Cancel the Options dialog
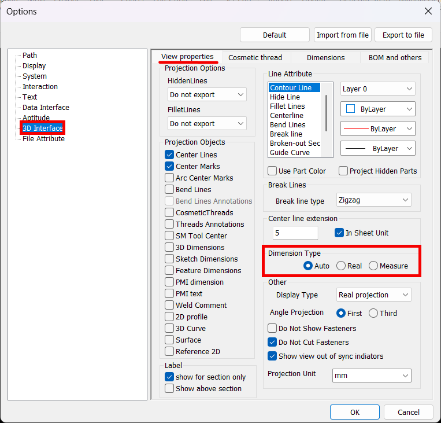The height and width of the screenshot is (423, 441). click(x=409, y=413)
